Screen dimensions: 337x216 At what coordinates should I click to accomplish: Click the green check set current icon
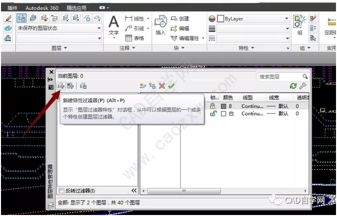point(171,86)
